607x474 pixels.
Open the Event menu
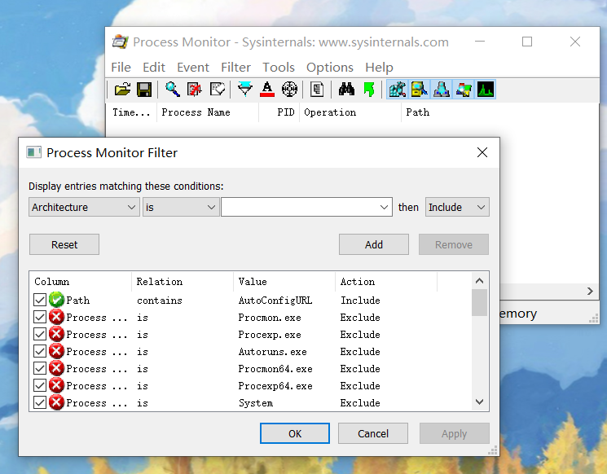(193, 68)
